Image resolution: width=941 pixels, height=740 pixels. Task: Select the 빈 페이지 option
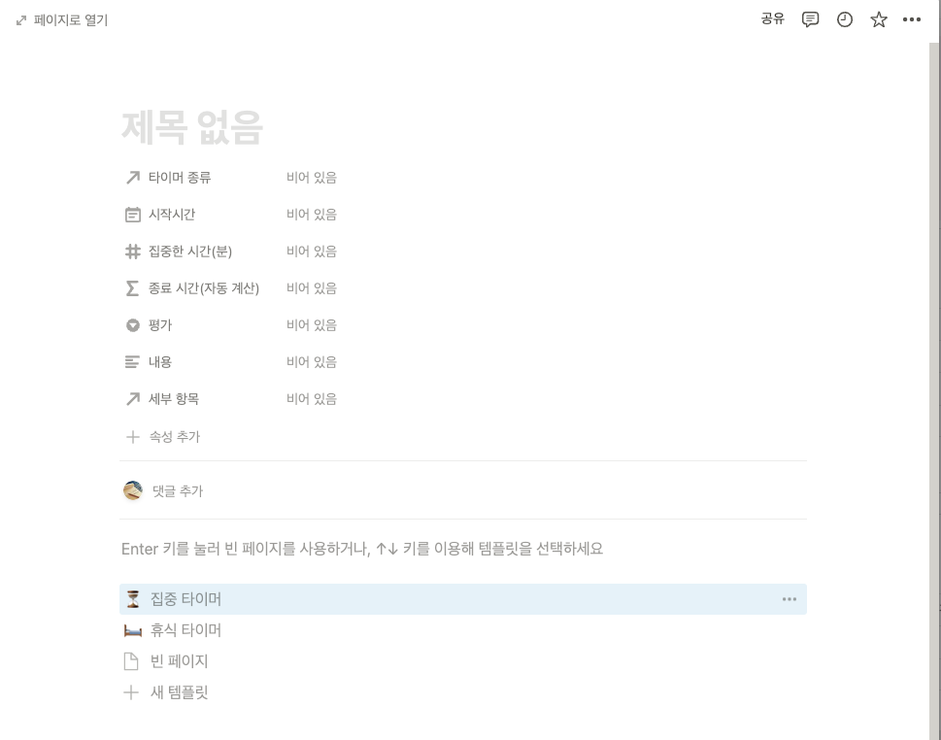462,661
